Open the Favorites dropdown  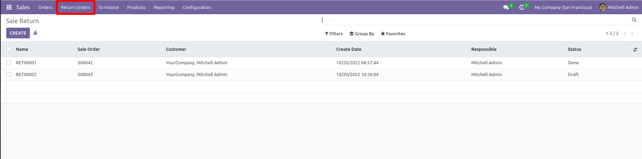[x=393, y=34]
